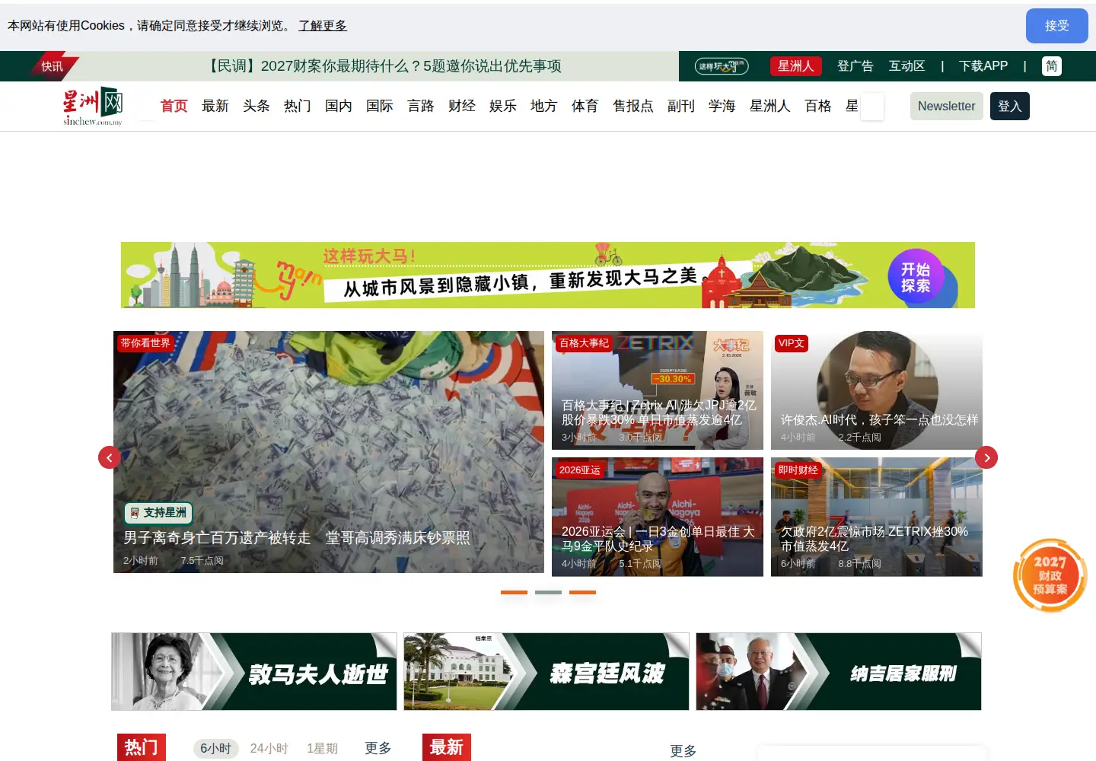Select third carousel page indicator
Image resolution: width=1096 pixels, height=761 pixels.
(582, 592)
